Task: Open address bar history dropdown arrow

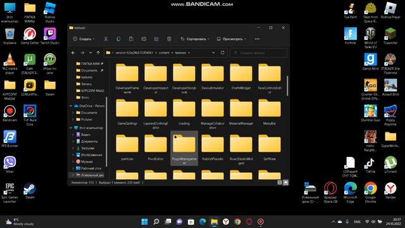Action: (213, 53)
